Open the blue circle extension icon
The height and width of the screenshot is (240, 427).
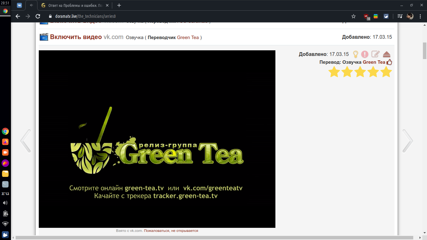[386, 16]
